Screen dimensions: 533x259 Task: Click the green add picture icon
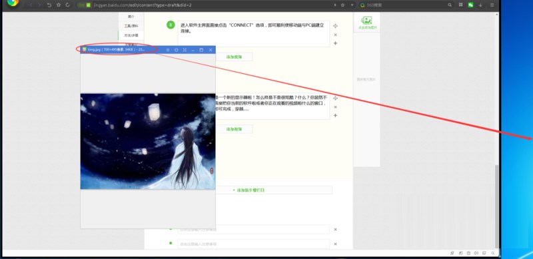(x=367, y=21)
